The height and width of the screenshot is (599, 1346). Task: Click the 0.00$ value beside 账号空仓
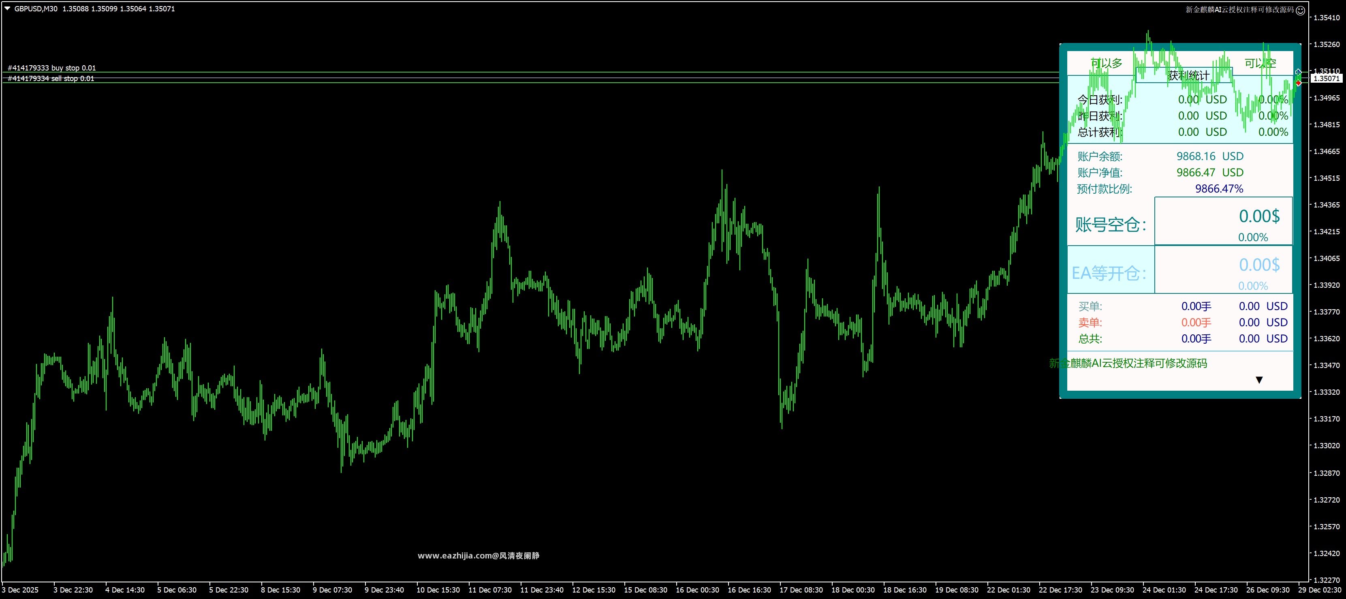click(x=1259, y=216)
